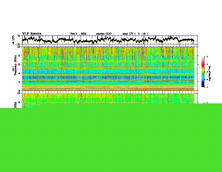This screenshot has height=172, width=222.
Task: Click the "-7" tick on the color bar
Action: [207, 87]
